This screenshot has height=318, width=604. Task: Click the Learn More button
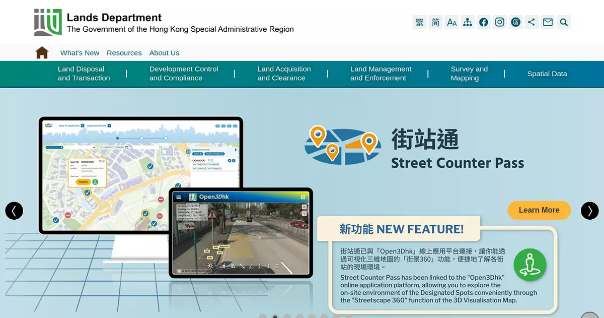click(539, 210)
